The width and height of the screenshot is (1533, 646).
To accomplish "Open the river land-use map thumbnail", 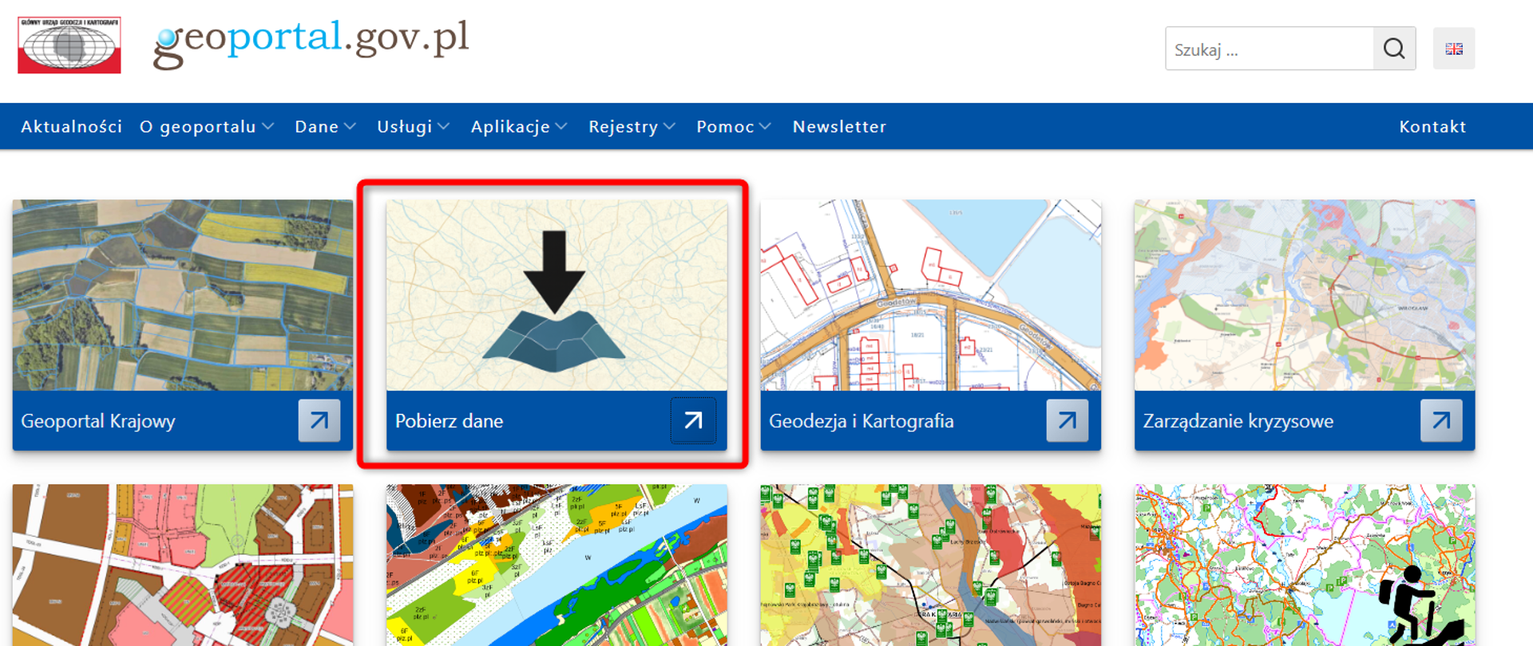I will [x=557, y=565].
